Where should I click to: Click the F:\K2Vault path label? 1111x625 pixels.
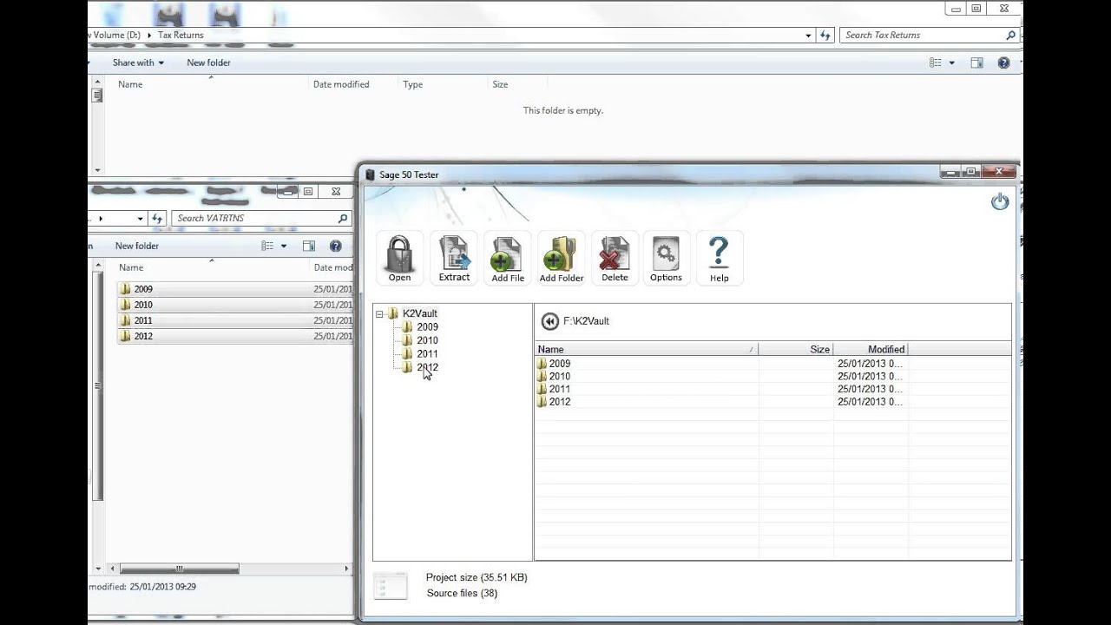[x=586, y=321]
